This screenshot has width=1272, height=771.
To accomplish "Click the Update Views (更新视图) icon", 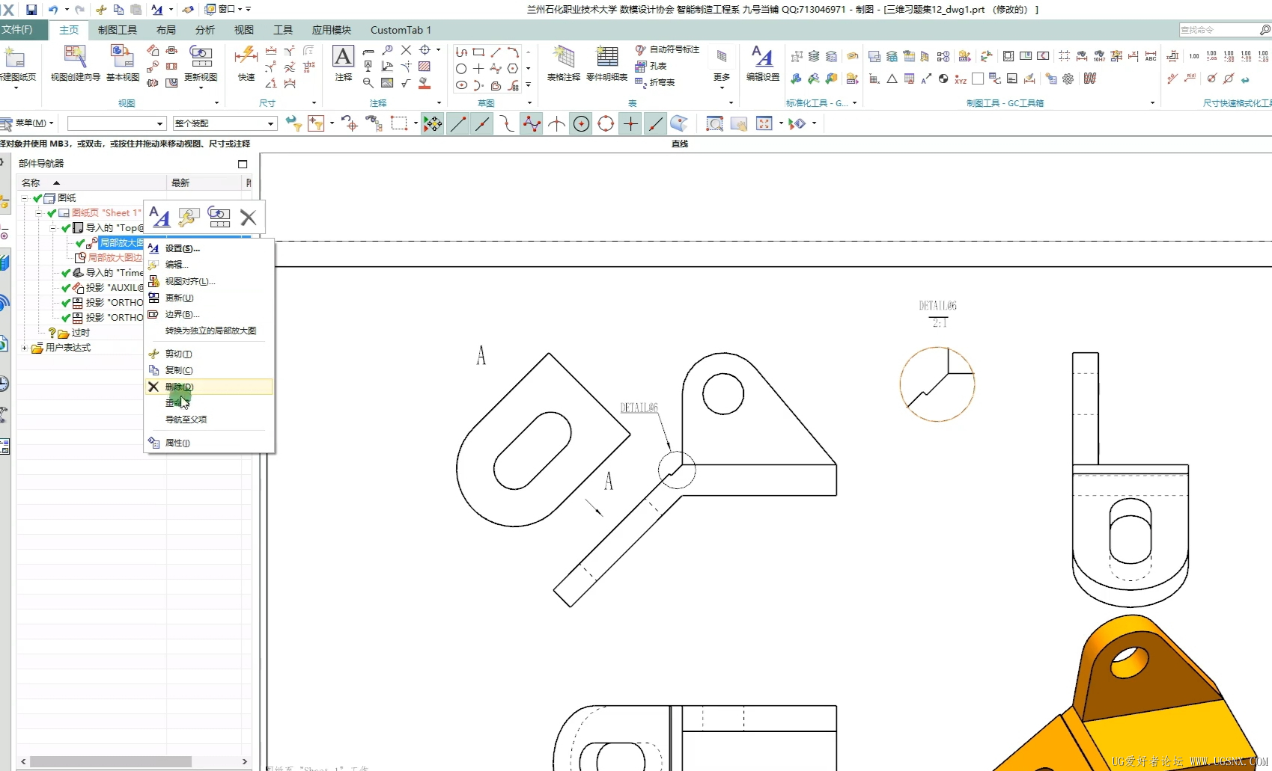I will coord(201,55).
